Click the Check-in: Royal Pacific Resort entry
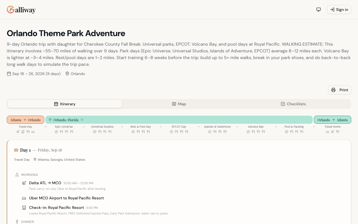 (x=56, y=207)
